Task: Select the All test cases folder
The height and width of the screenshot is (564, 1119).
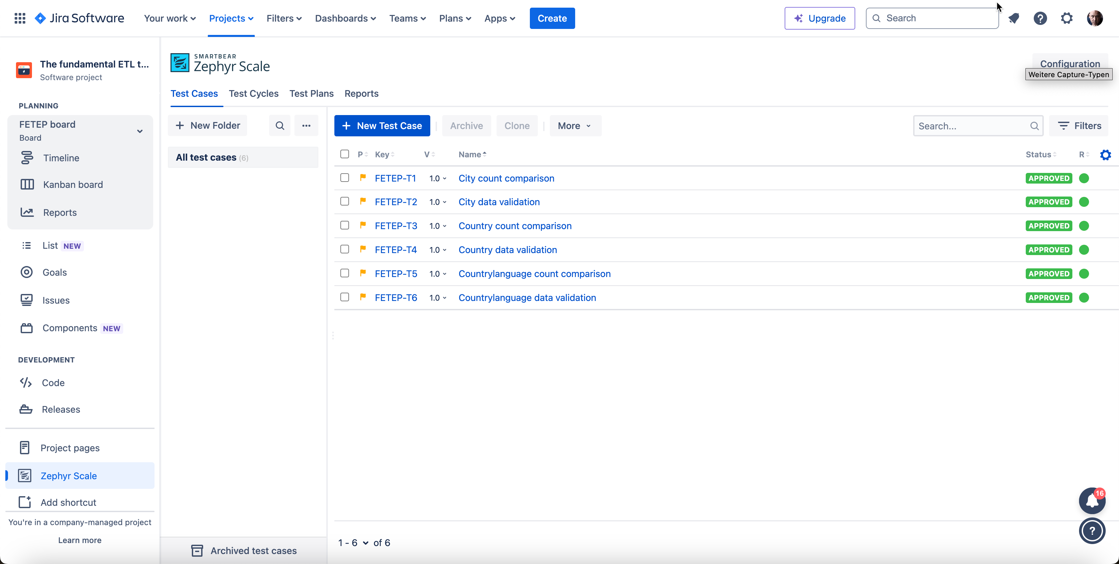Action: click(x=243, y=158)
